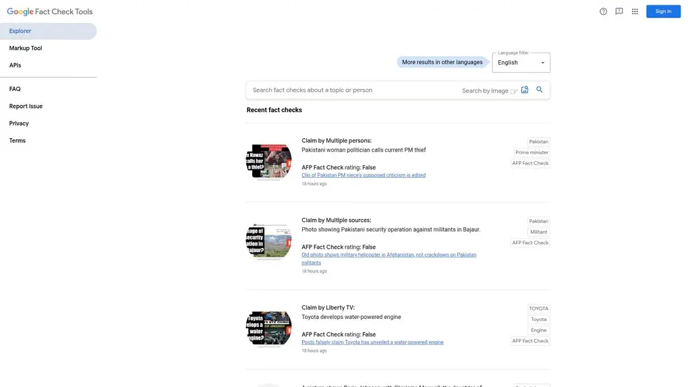The height and width of the screenshot is (387, 688).
Task: Open link about Pakistan PM niece's edited clip
Action: (x=364, y=175)
